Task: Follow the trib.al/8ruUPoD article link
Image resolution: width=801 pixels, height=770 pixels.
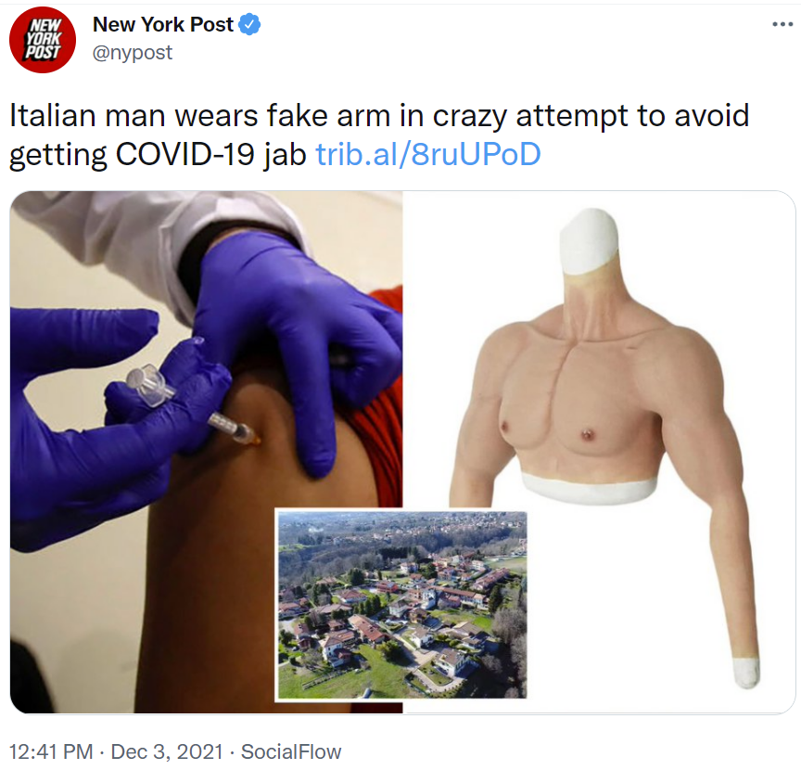Action: (428, 154)
